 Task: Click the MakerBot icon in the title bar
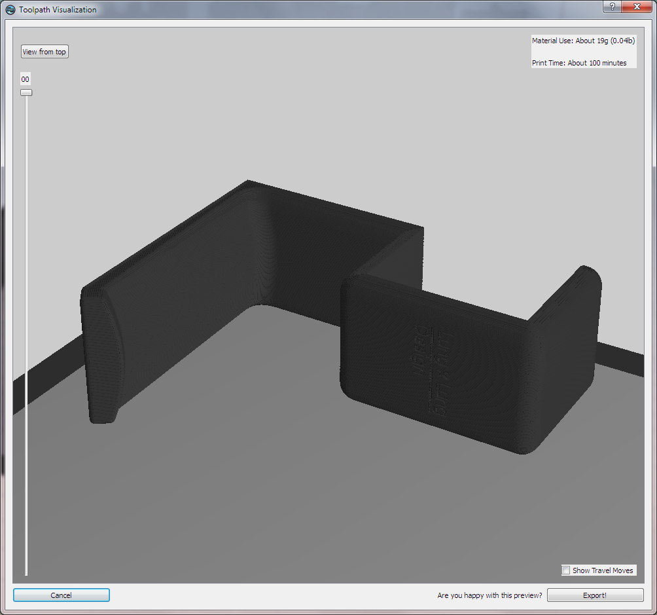(10, 9)
